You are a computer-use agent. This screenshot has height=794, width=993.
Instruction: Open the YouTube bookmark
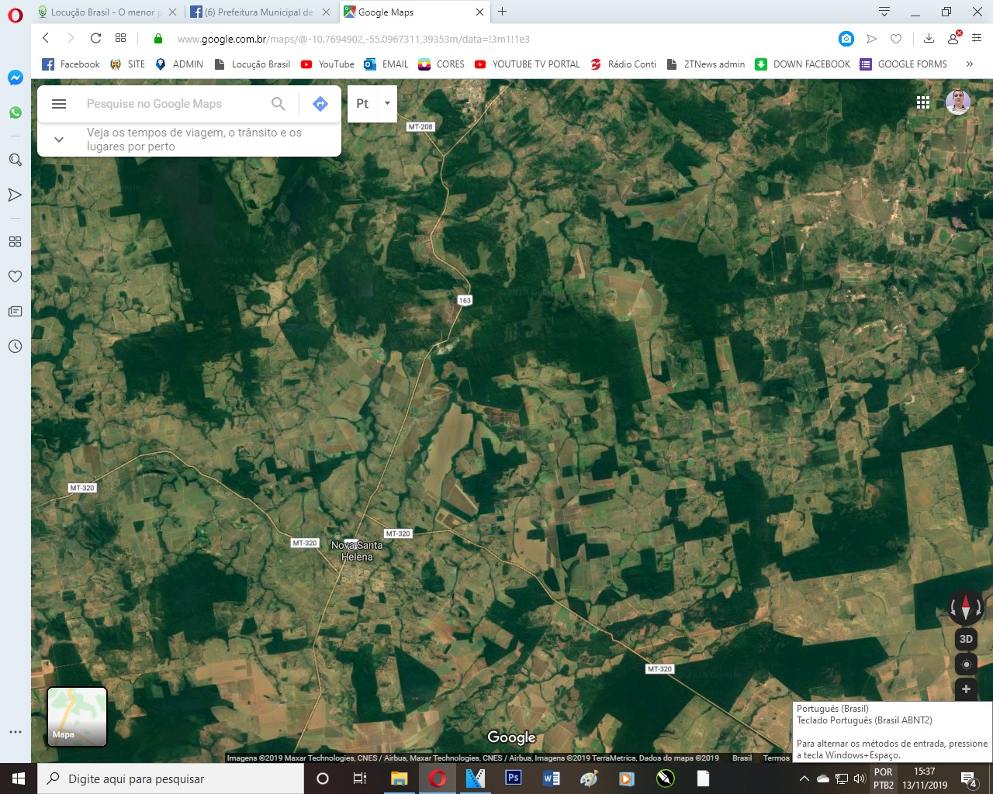pyautogui.click(x=327, y=64)
